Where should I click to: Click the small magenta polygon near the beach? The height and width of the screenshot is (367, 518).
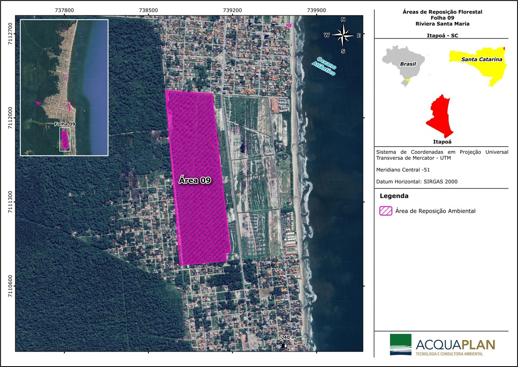pyautogui.click(x=289, y=25)
